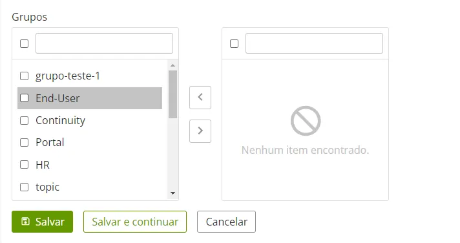Click the scrollbar down arrow
The height and width of the screenshot is (243, 460).
click(172, 193)
